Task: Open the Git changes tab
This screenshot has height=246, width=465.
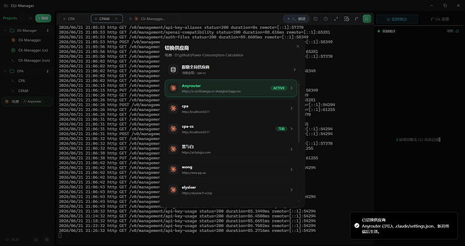Action: click(x=440, y=19)
